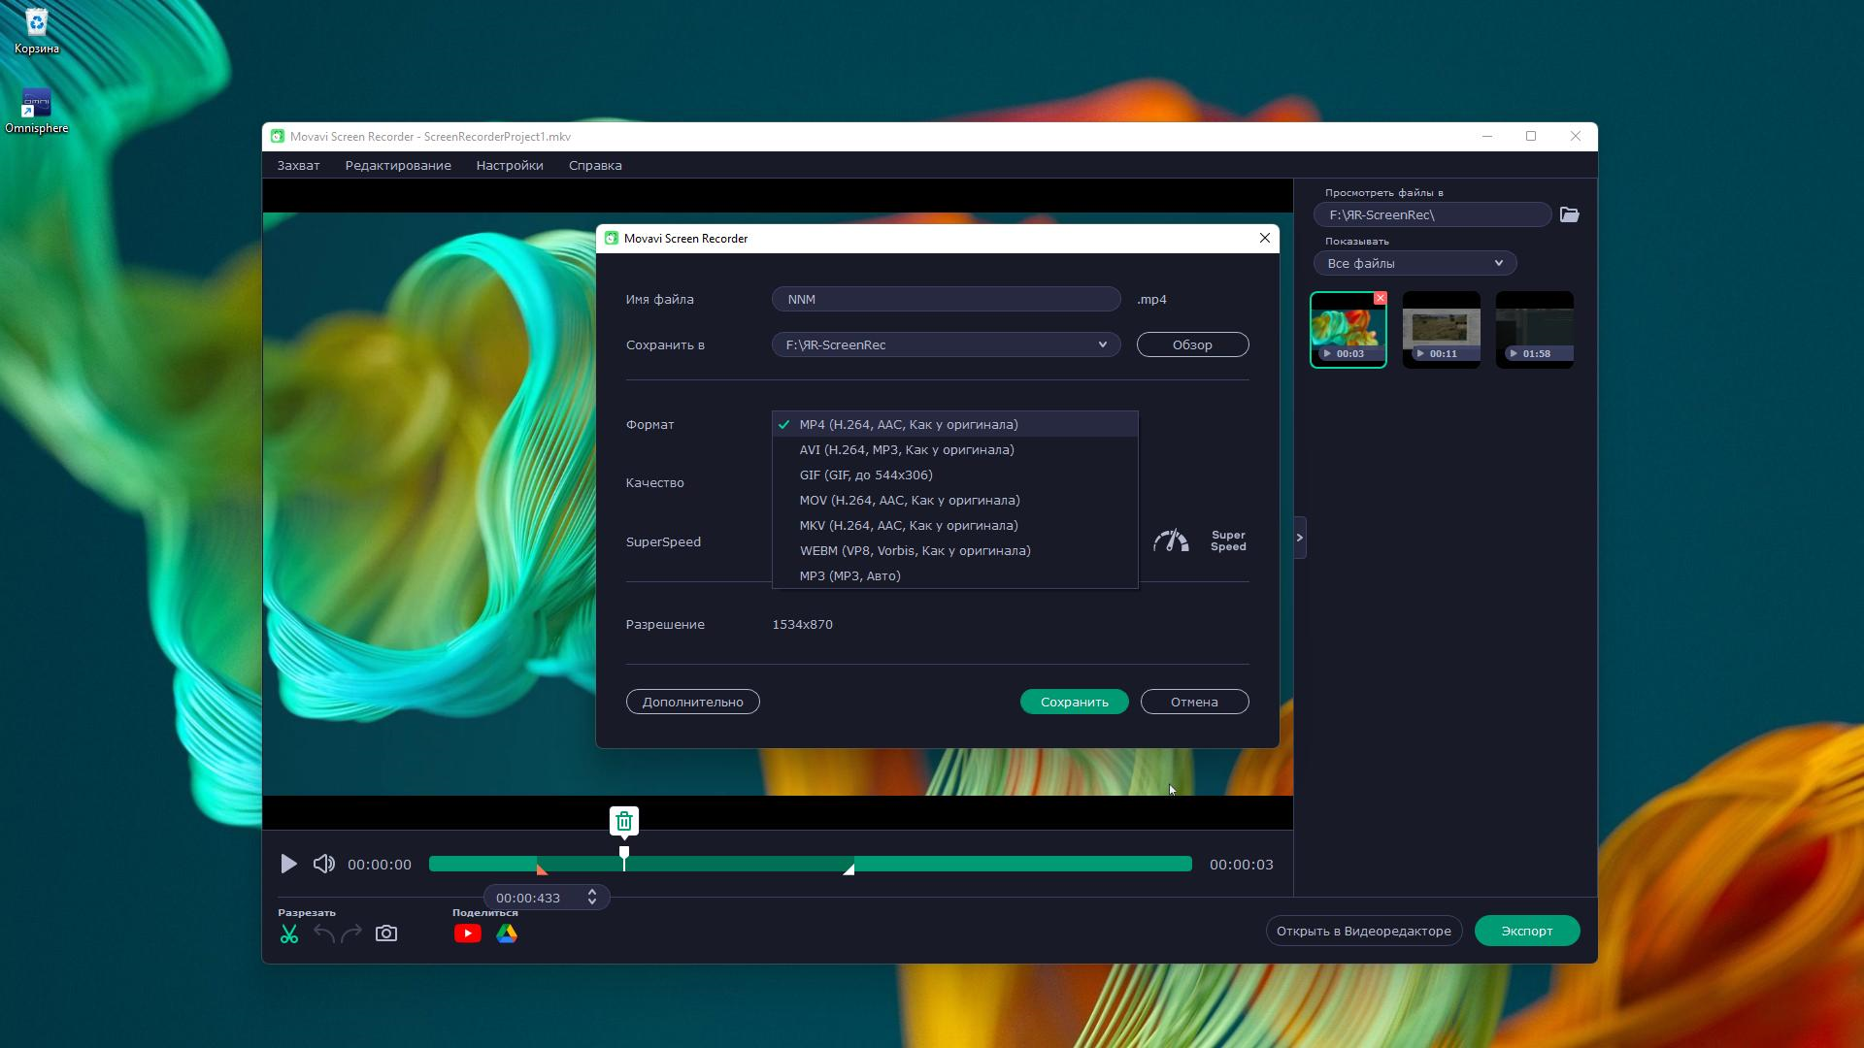The width and height of the screenshot is (1864, 1048).
Task: Take a snapshot with camera icon
Action: [x=386, y=933]
